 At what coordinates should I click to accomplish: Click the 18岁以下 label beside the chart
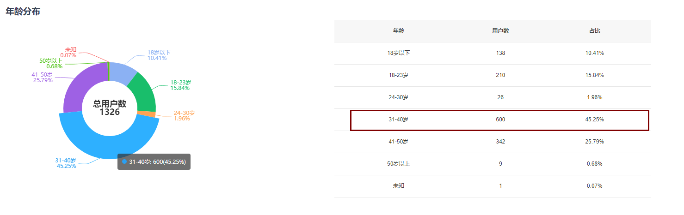pyautogui.click(x=159, y=53)
